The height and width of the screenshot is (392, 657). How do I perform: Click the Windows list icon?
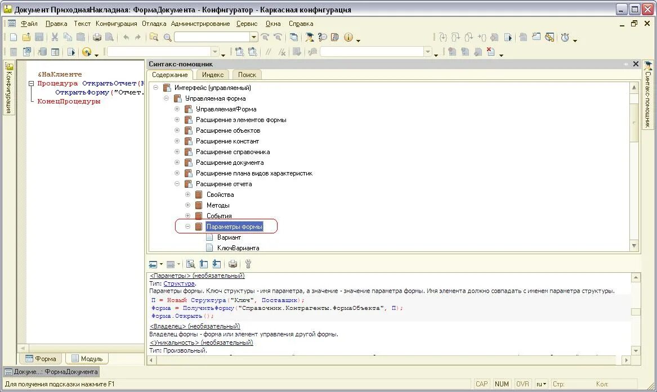pyautogui.click(x=294, y=37)
